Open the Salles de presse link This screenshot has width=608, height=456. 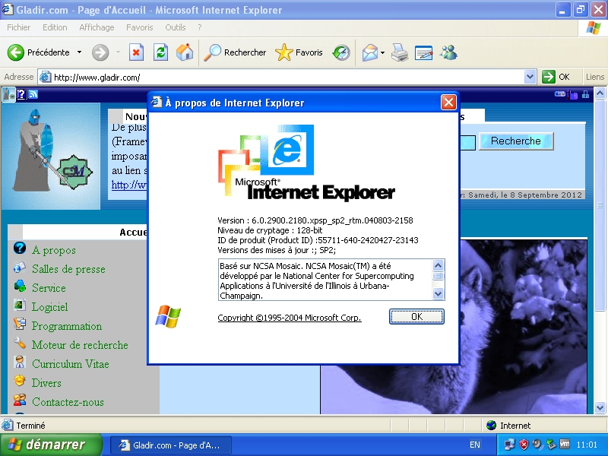point(68,269)
